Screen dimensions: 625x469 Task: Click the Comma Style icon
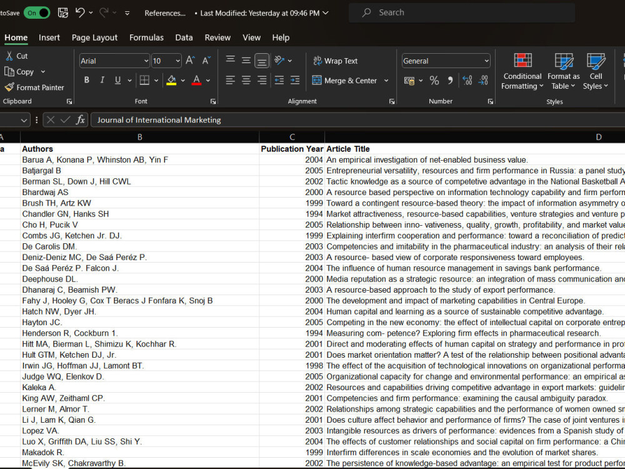(x=451, y=80)
